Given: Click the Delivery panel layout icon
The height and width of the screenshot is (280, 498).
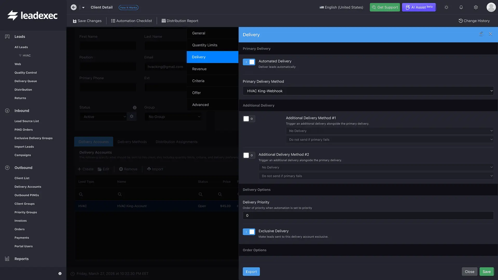Looking at the screenshot, I should tap(481, 34).
